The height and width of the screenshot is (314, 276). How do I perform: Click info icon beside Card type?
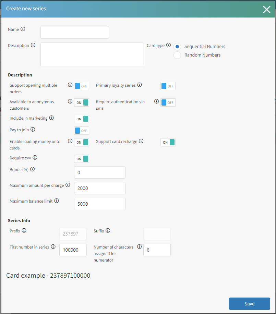168,45
